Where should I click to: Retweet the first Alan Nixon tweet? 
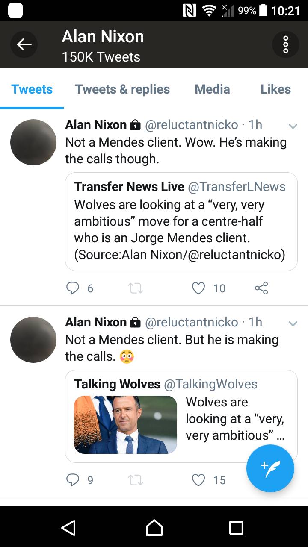pyautogui.click(x=136, y=288)
